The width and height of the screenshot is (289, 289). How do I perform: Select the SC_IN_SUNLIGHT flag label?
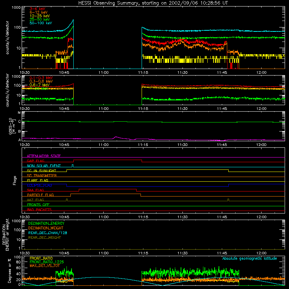tap(42, 171)
